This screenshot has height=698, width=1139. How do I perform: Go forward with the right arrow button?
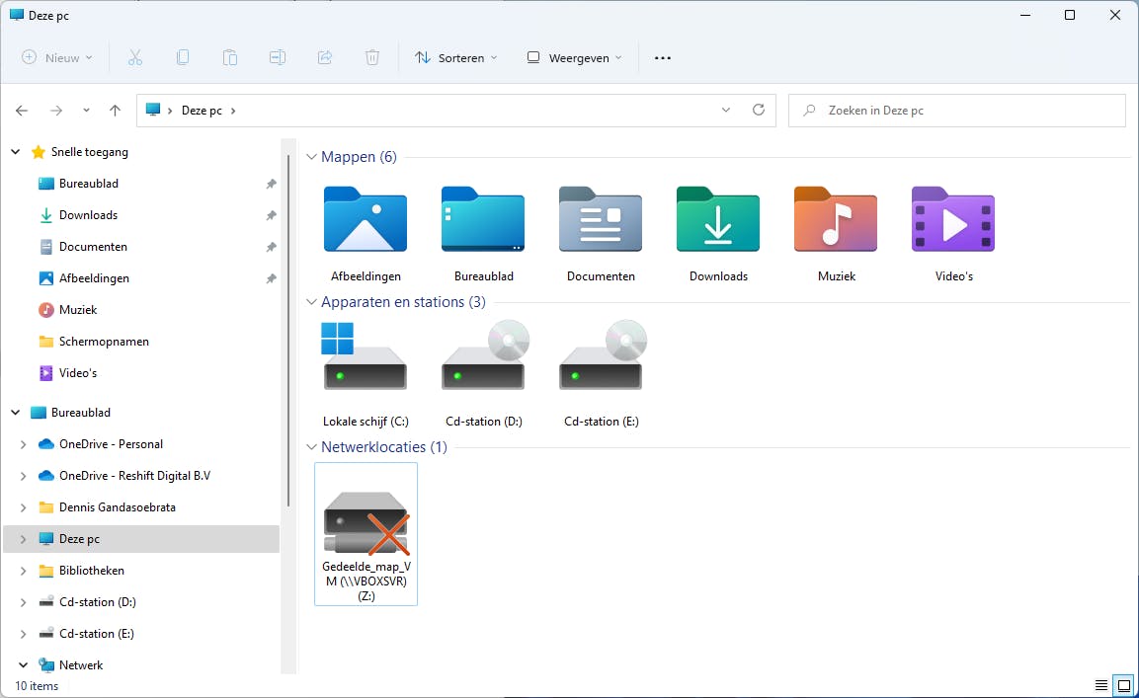tap(56, 111)
